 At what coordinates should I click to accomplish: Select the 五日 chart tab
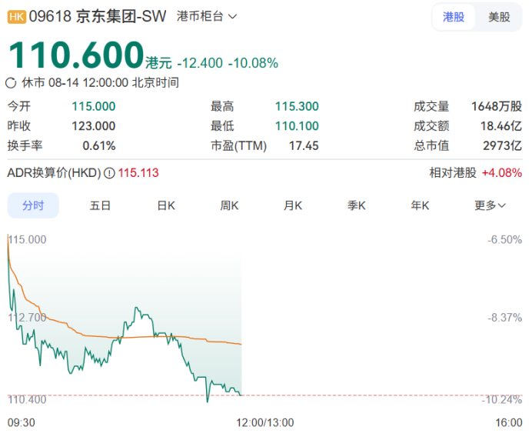[x=100, y=205]
